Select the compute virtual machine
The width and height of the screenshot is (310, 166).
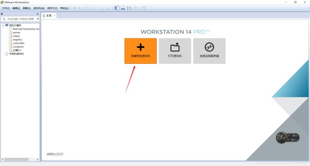coord(18,47)
